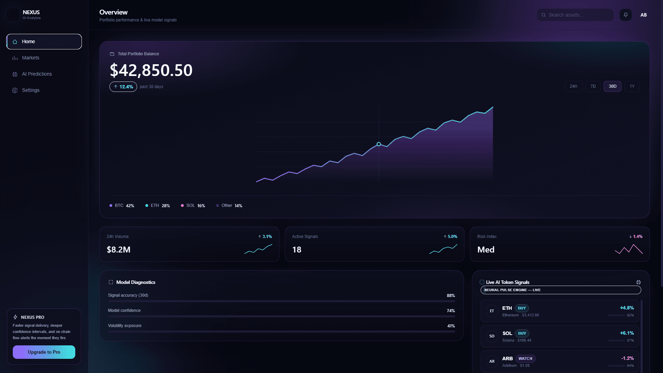The image size is (663, 373).
Task: Select the 24H time range
Action: (573, 86)
